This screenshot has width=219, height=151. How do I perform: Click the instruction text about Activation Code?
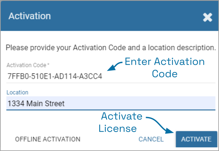[x=111, y=48]
